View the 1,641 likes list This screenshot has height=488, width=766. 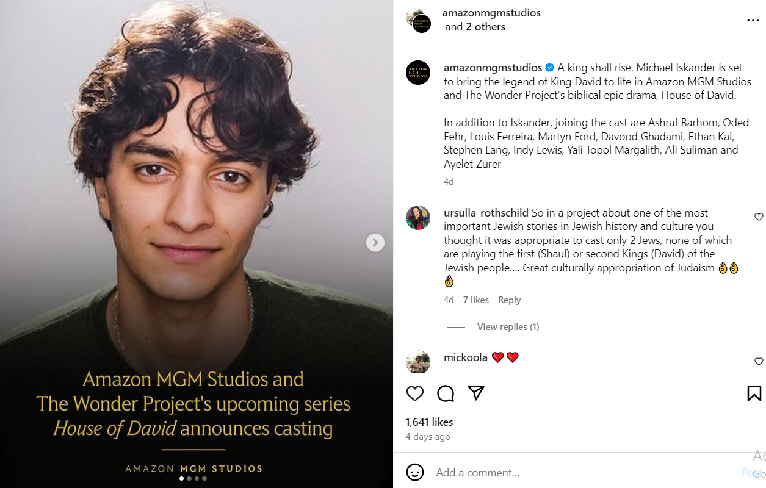click(429, 422)
